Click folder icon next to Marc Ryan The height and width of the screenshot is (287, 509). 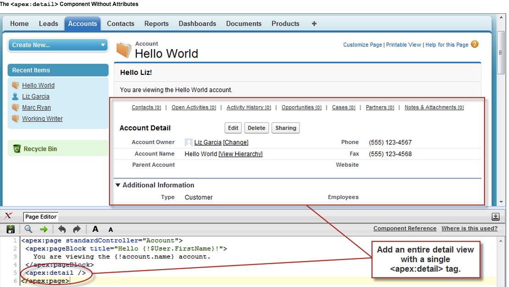tap(15, 107)
